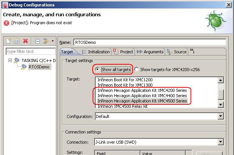This screenshot has height=155, width=234.
Task: Select Infineon Boot Kit for XMC1200
Action: coord(125,80)
